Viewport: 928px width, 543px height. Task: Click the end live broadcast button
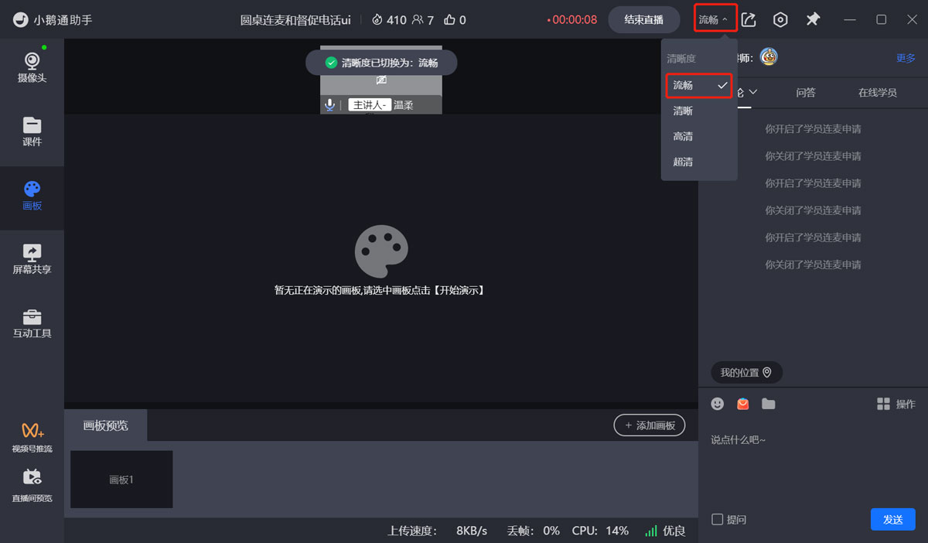tap(643, 19)
